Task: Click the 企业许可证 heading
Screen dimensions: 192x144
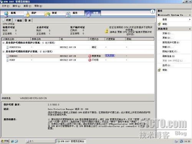Action: click(43, 27)
